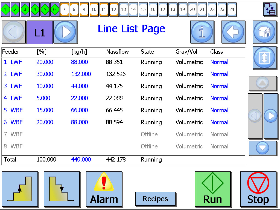Edit the kg/h setpoint of feeder 2
This screenshot has height=210, width=280.
point(81,74)
